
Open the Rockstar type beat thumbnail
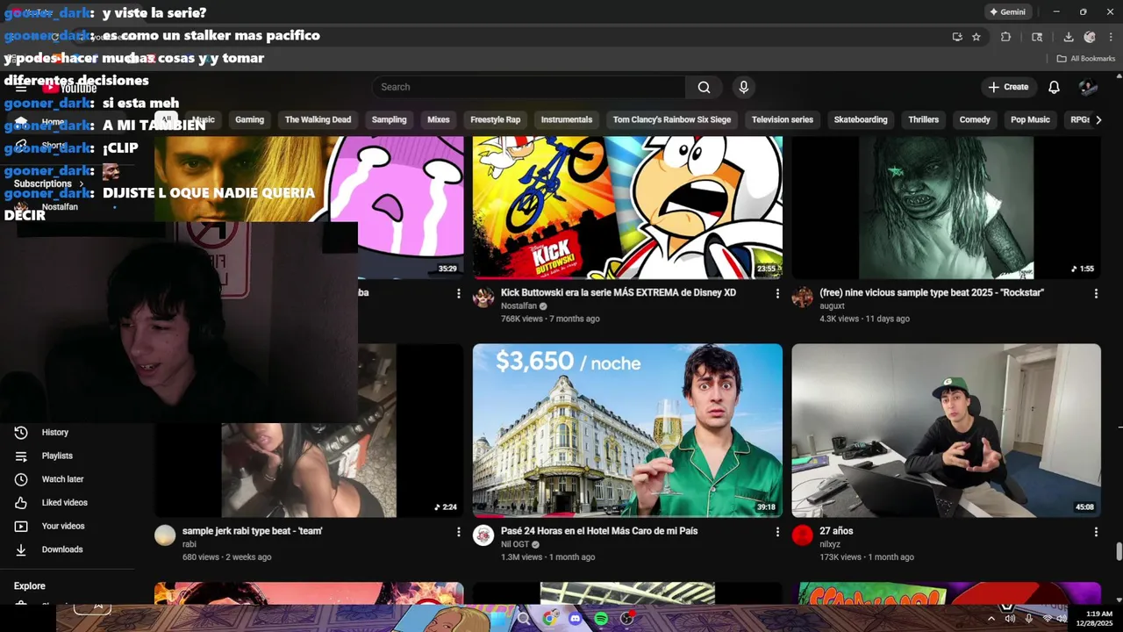[946, 207]
